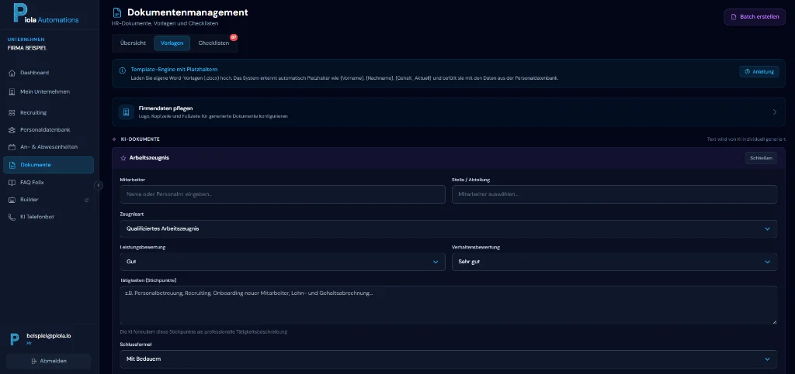Switch to the Übersicht tab
Viewport: 795px width, 374px height.
pyautogui.click(x=132, y=43)
